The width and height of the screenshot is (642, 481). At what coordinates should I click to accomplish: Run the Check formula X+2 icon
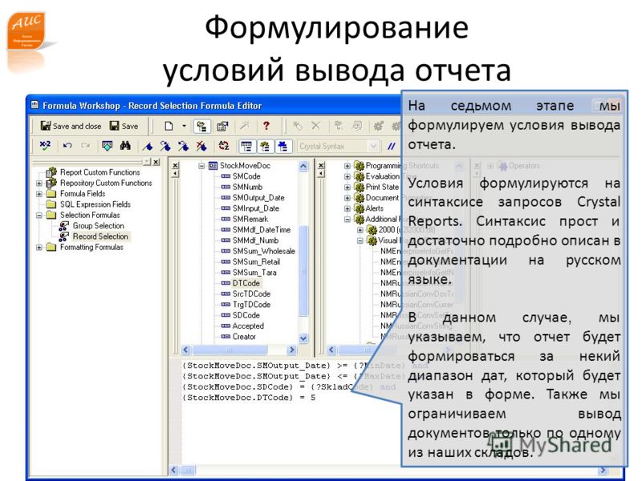45,146
